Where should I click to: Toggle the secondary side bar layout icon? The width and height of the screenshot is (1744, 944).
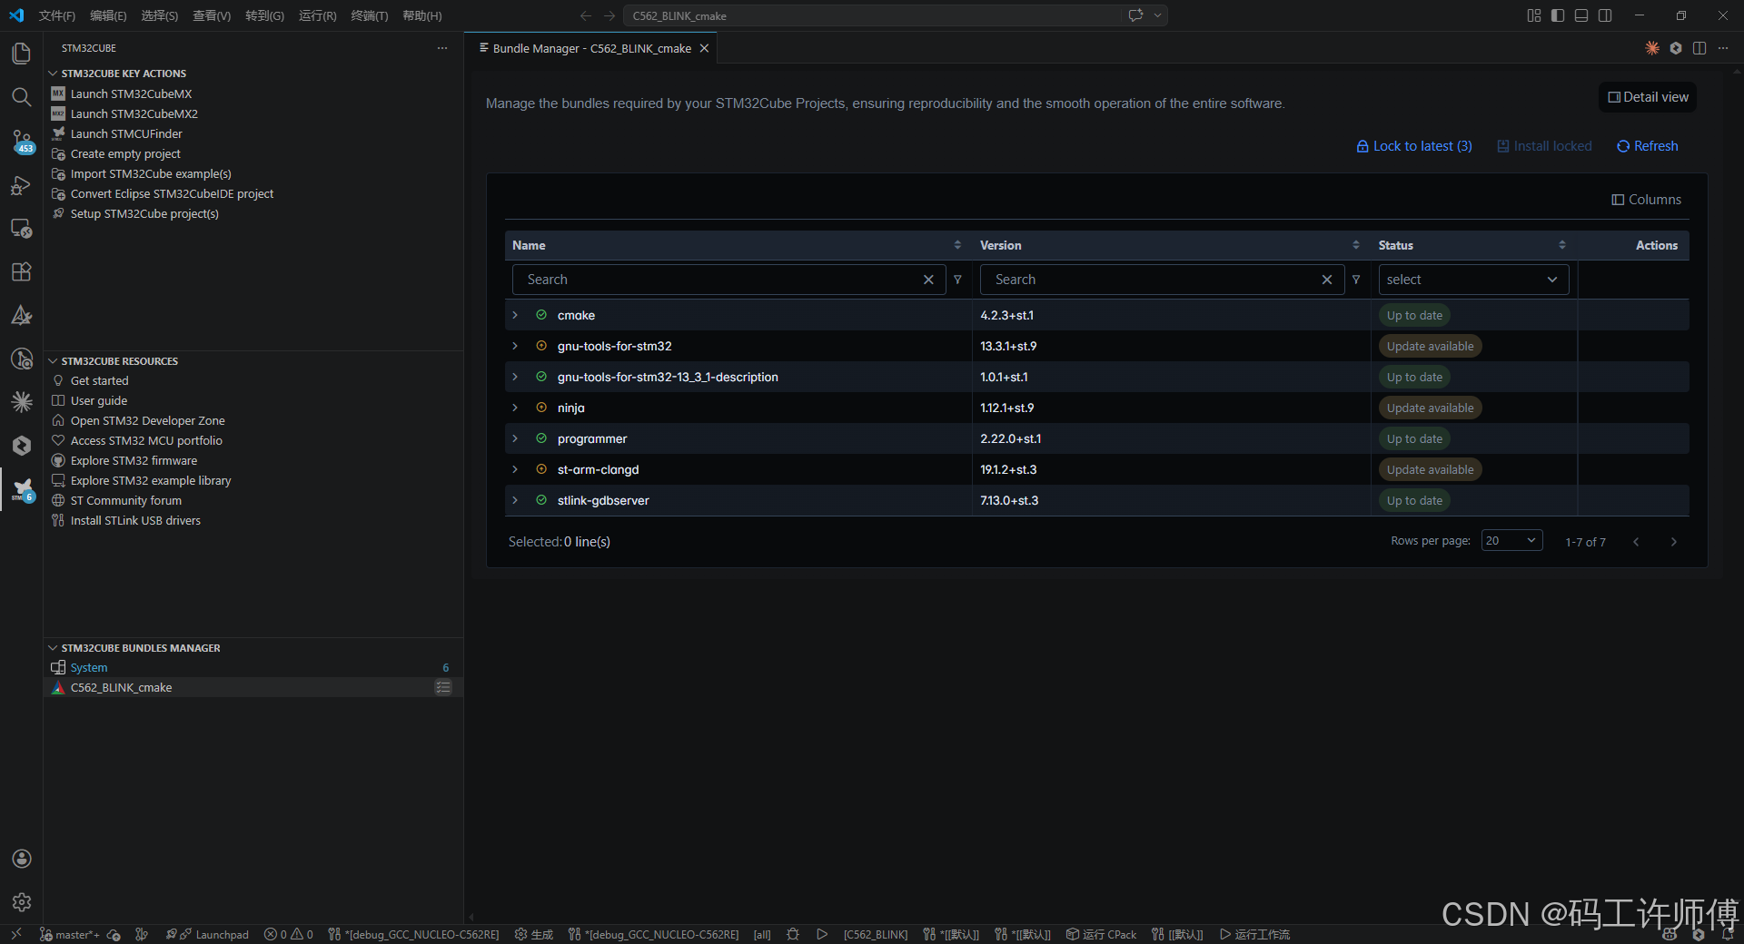coord(1605,15)
